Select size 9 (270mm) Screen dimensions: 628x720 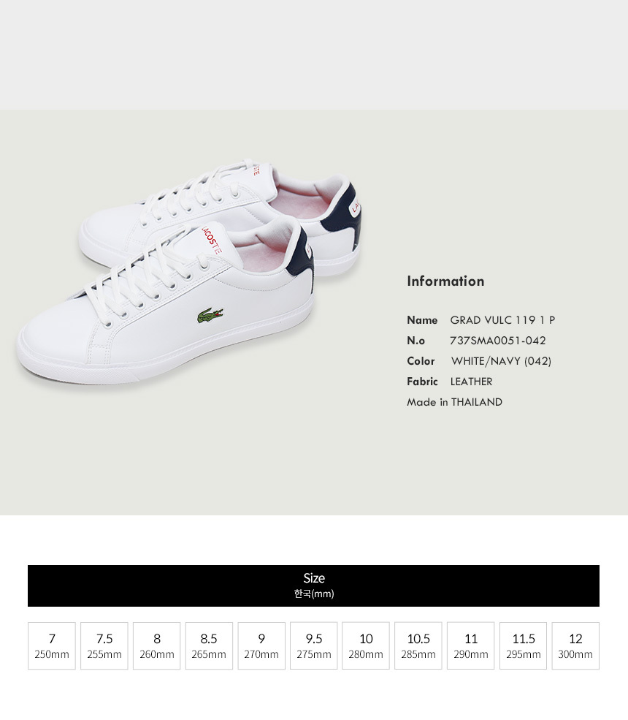[261, 645]
